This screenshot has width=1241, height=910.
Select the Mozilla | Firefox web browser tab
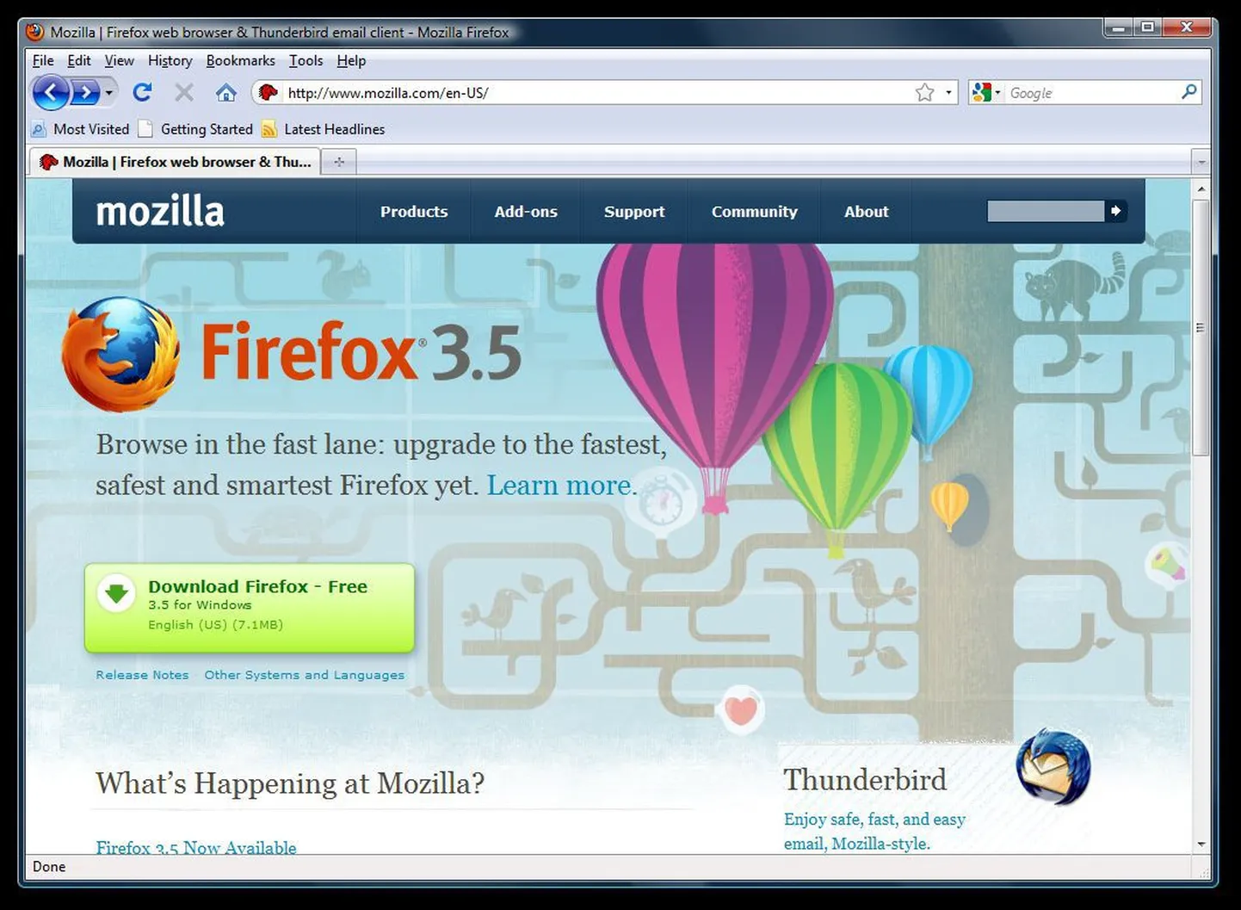(176, 162)
